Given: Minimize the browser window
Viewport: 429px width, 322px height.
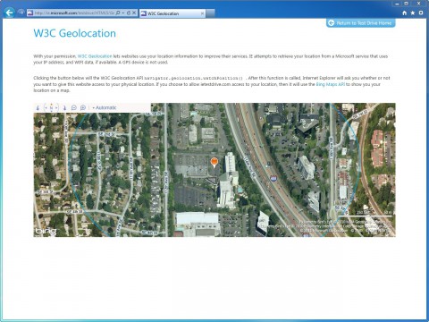Looking at the screenshot, I should [397, 4].
